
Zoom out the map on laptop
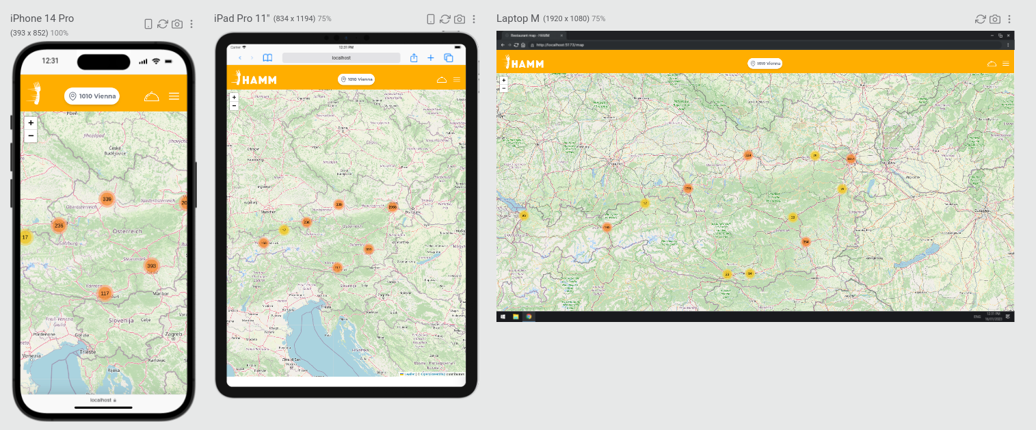pos(504,88)
